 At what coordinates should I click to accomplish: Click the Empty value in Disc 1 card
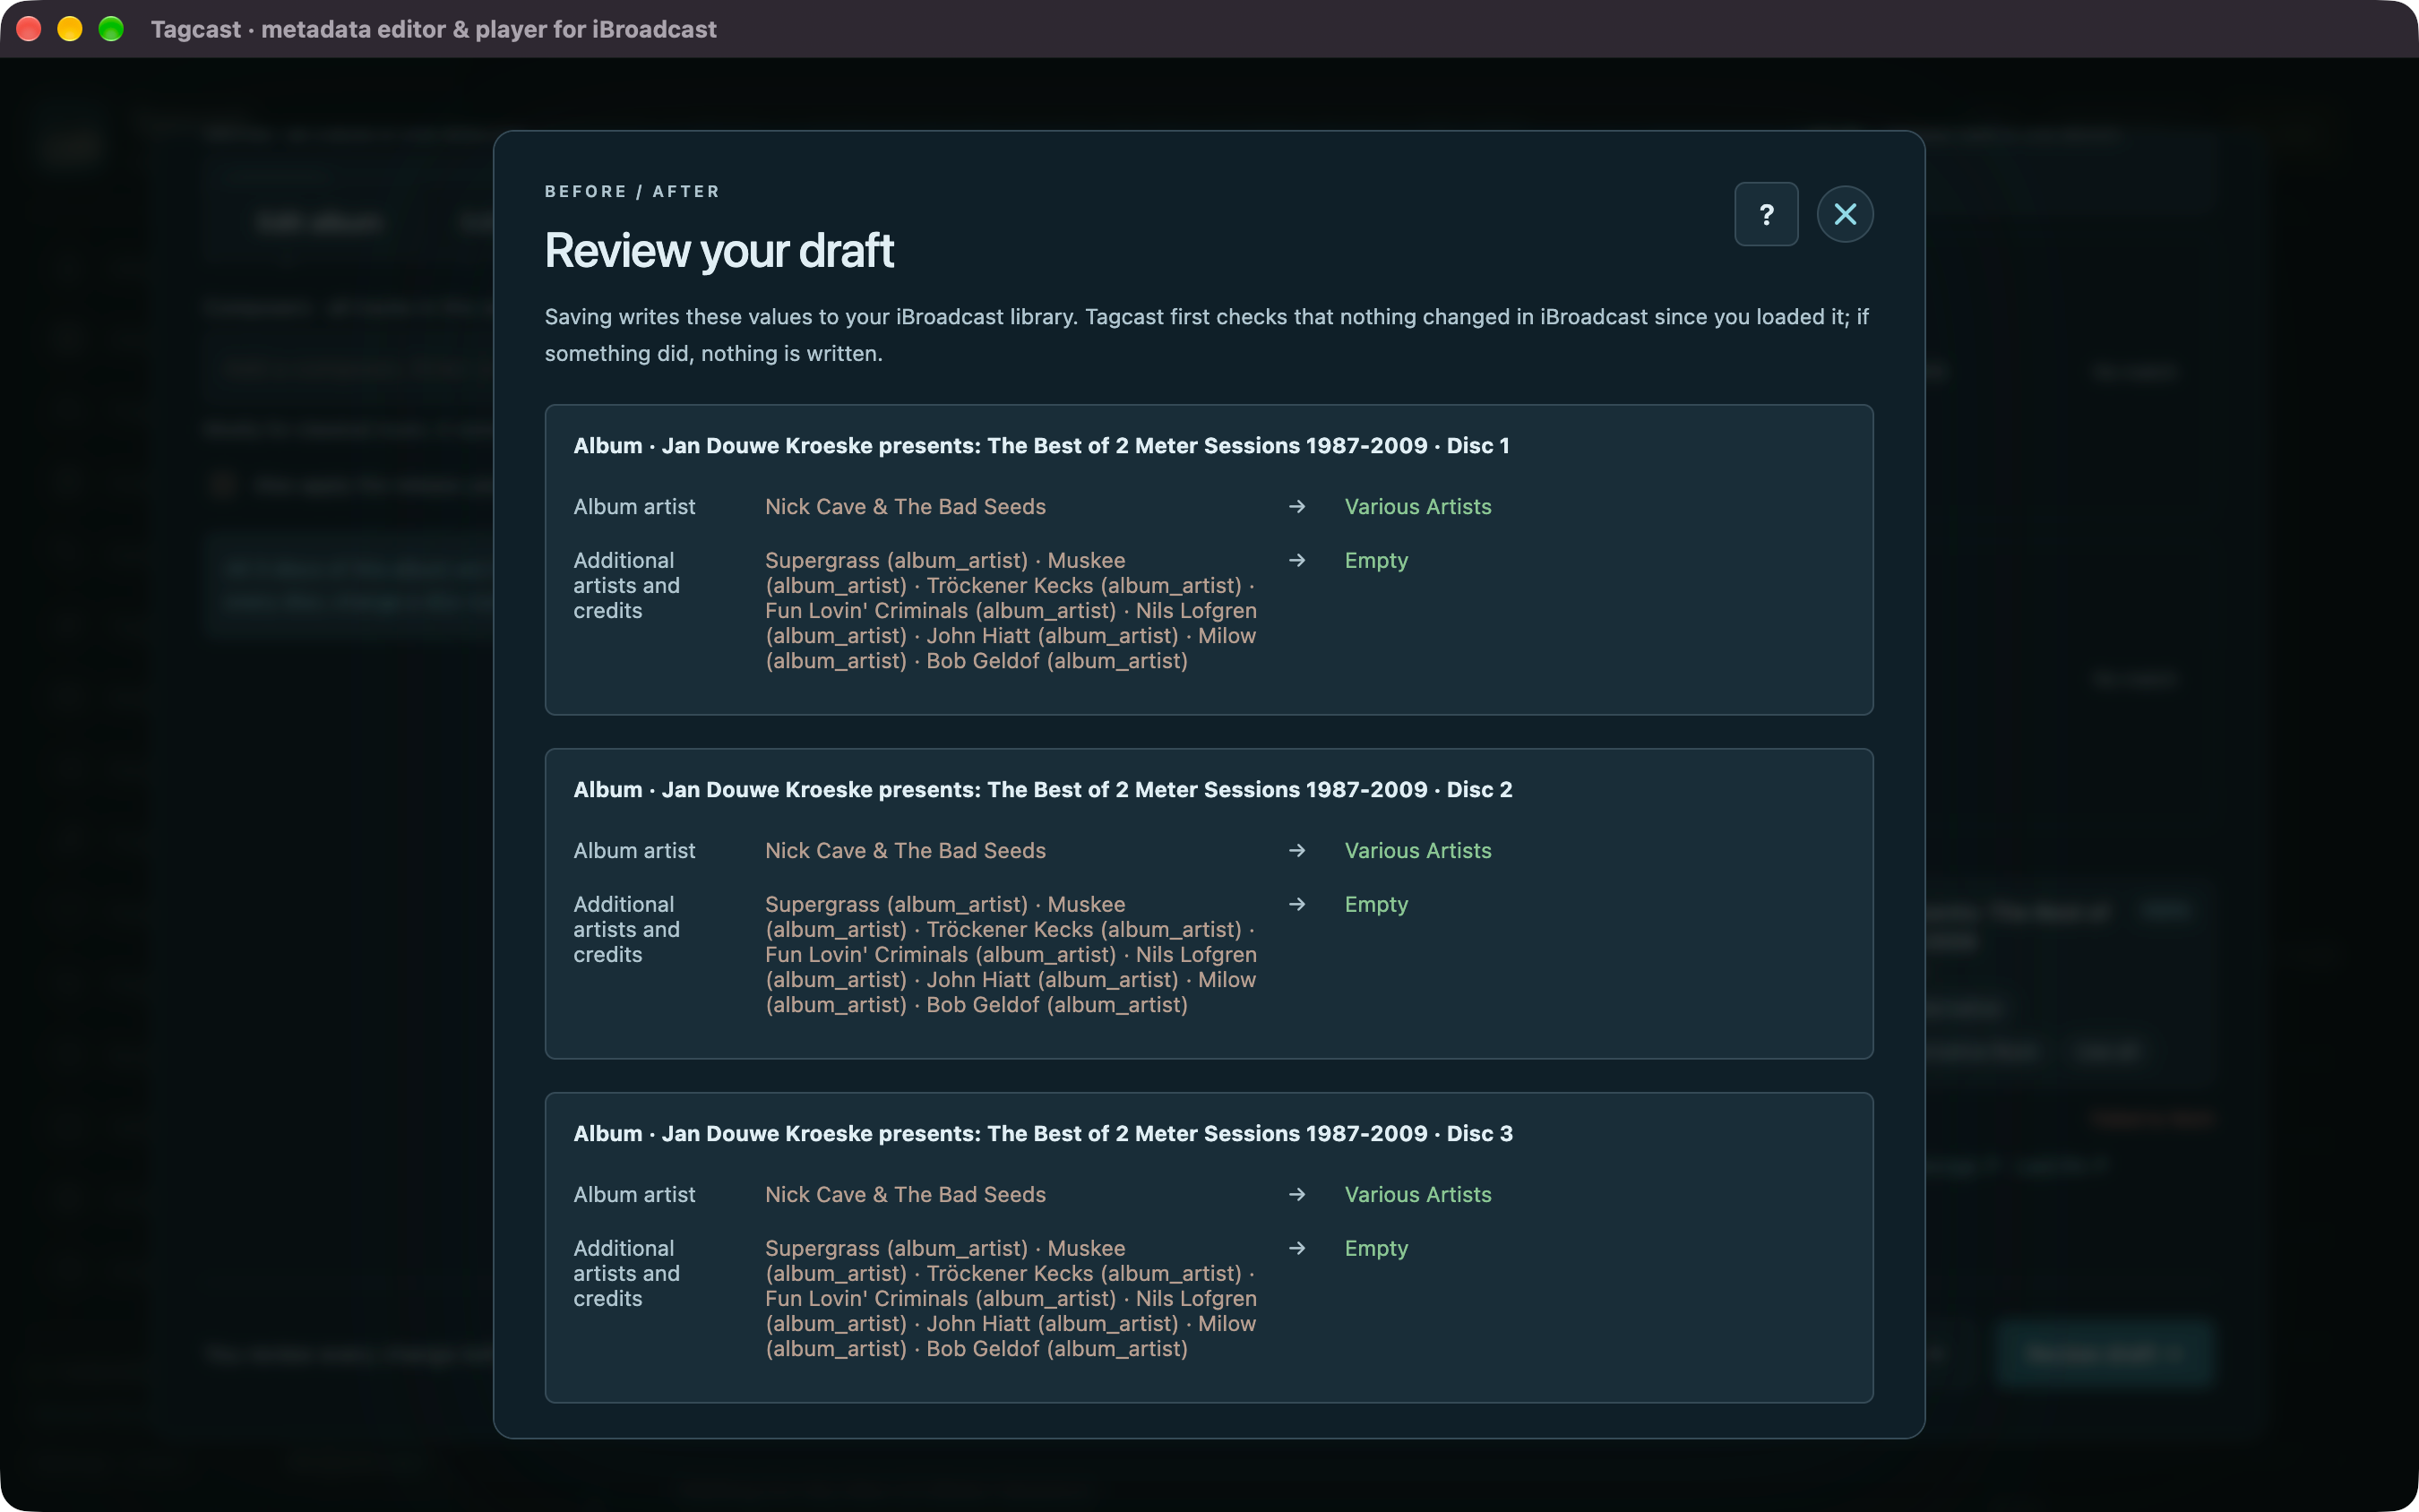point(1376,561)
